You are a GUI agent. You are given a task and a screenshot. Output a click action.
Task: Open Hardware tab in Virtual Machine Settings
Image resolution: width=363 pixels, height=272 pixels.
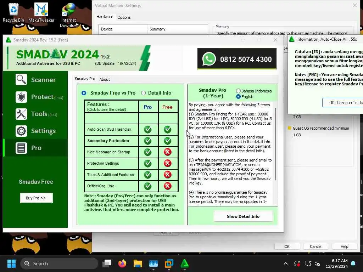pyautogui.click(x=105, y=17)
